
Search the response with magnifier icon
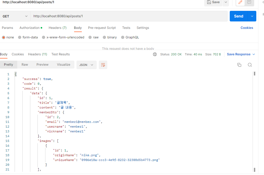[250, 65]
